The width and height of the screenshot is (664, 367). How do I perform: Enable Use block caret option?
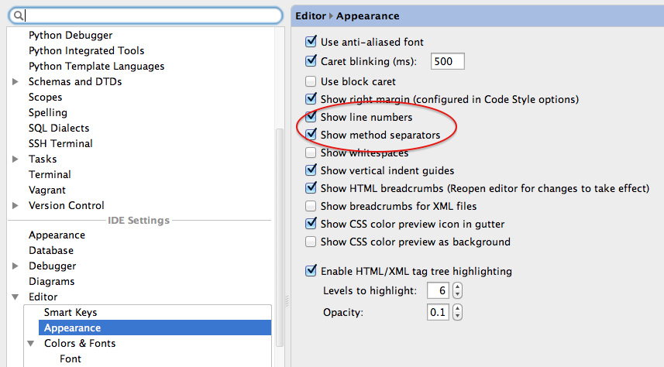(x=311, y=81)
